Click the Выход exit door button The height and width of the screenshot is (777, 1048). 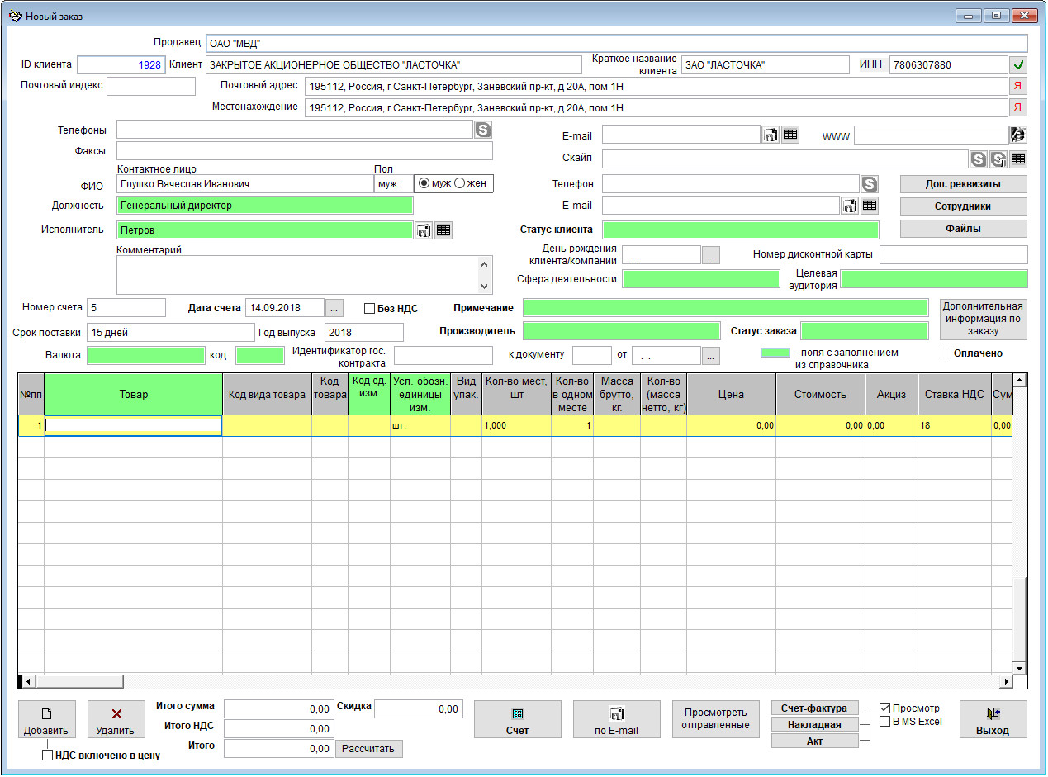pos(993,719)
